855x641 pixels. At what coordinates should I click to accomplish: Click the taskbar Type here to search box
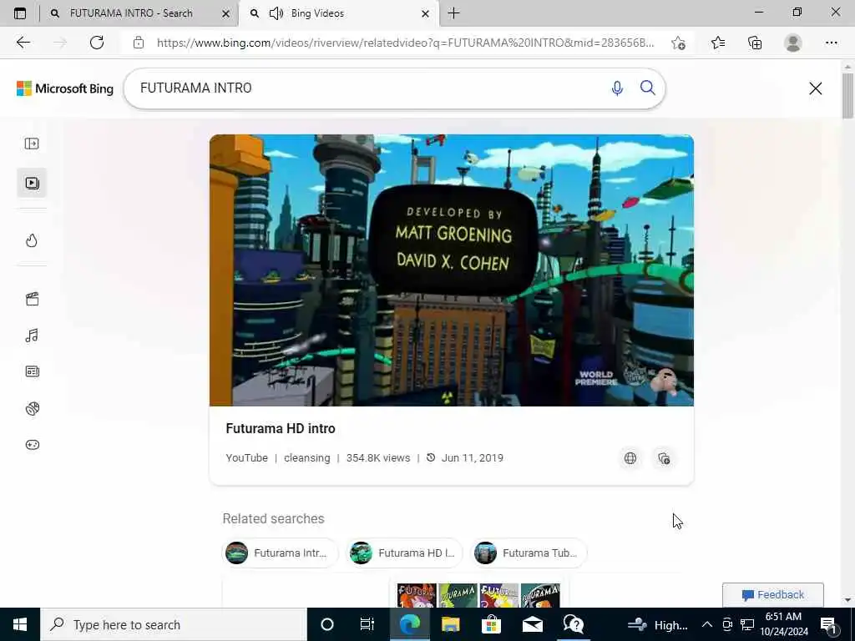174,624
